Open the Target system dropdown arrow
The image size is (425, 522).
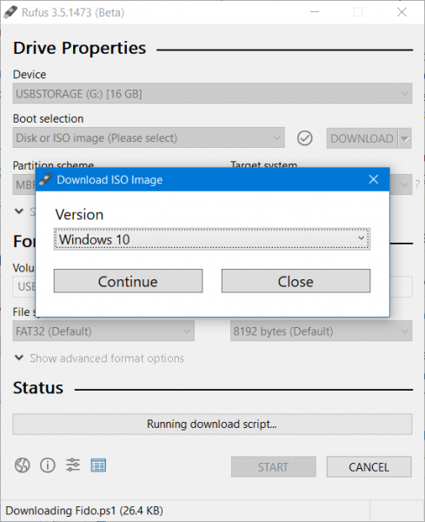click(404, 184)
